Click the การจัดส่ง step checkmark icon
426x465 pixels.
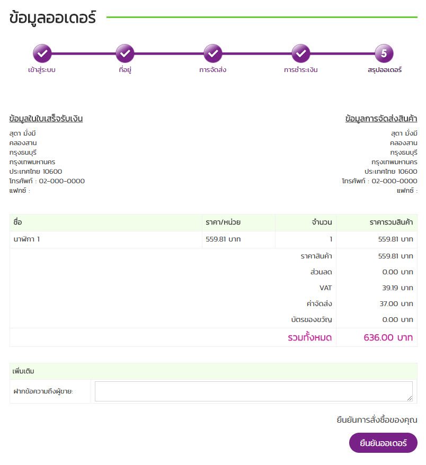213,53
